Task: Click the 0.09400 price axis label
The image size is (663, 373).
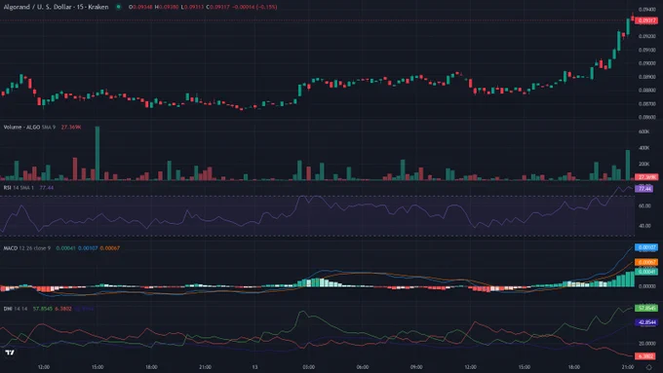Action: tap(647, 10)
